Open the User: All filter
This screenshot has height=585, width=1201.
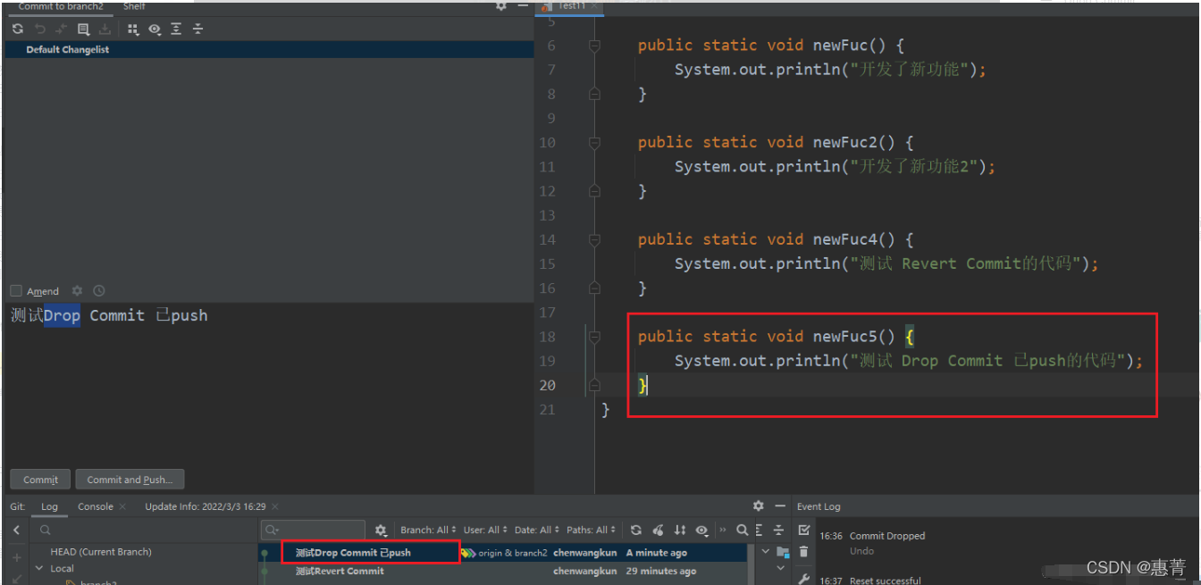pyautogui.click(x=485, y=530)
